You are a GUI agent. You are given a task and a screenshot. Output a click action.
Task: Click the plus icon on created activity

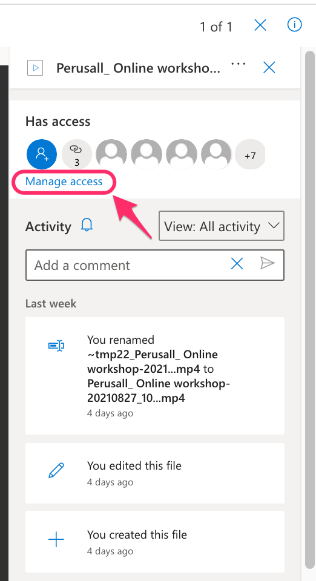coord(56,539)
